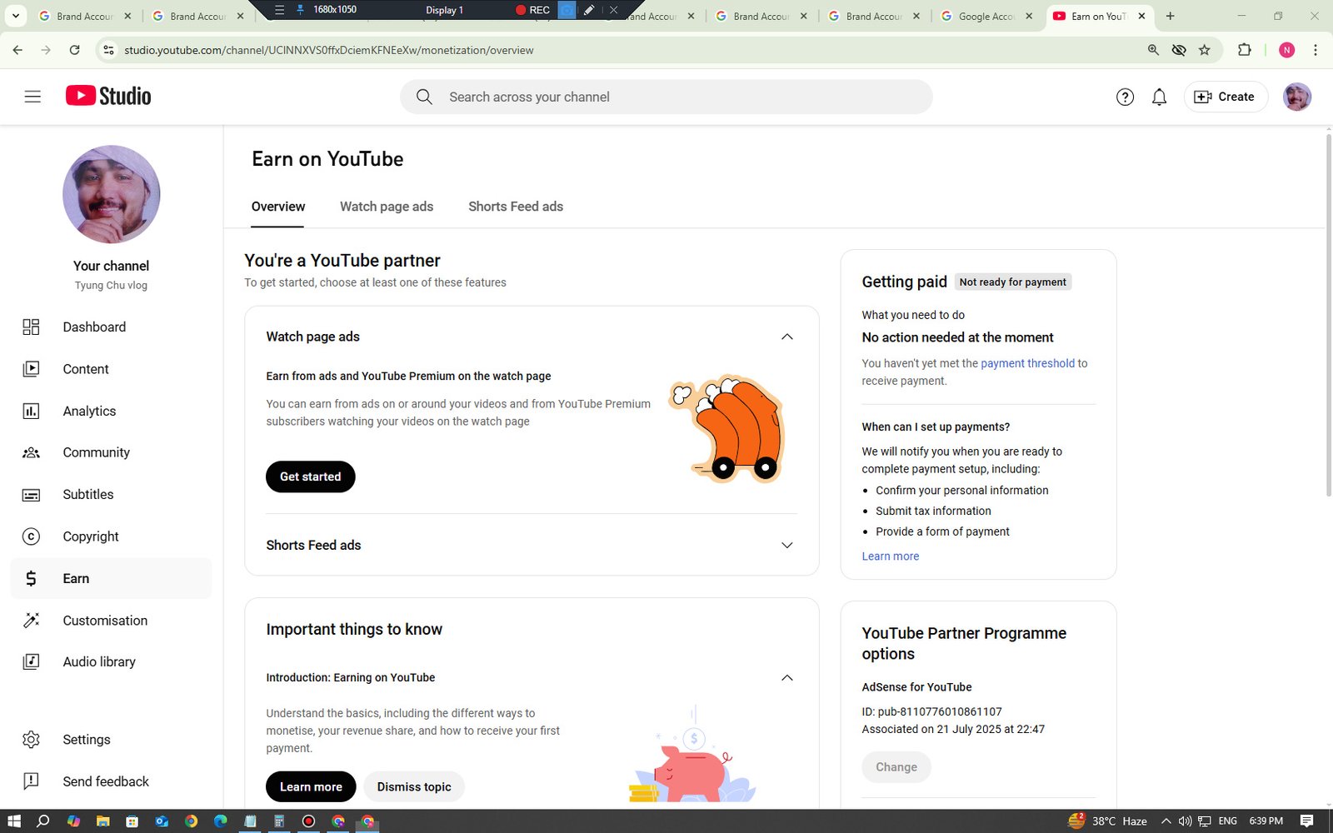
Task: Switch to the Google Account browser tab
Action: (x=986, y=16)
